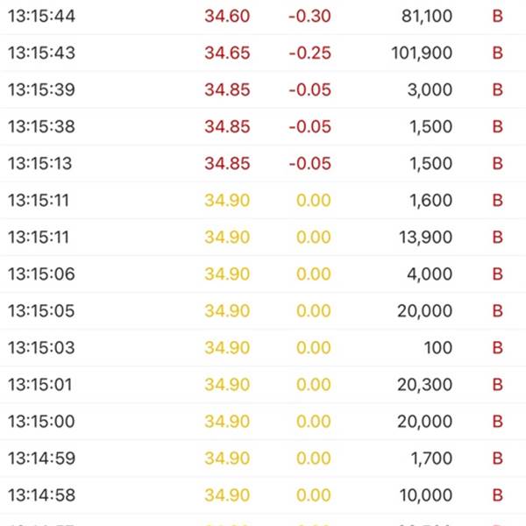526x526 pixels.
Task: Click the -0.30 change value
Action: coord(310,16)
